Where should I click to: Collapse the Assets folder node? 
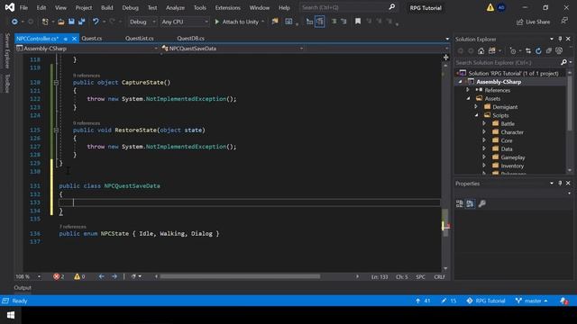tap(468, 98)
